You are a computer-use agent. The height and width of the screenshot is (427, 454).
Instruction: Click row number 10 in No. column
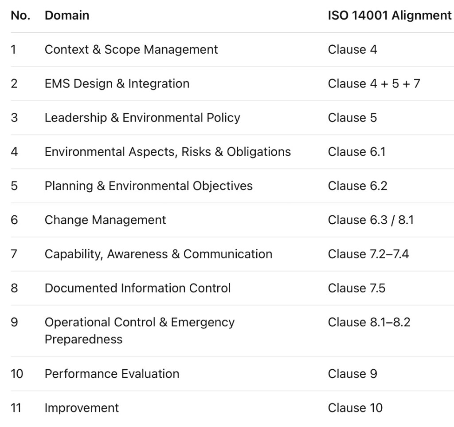(x=17, y=374)
